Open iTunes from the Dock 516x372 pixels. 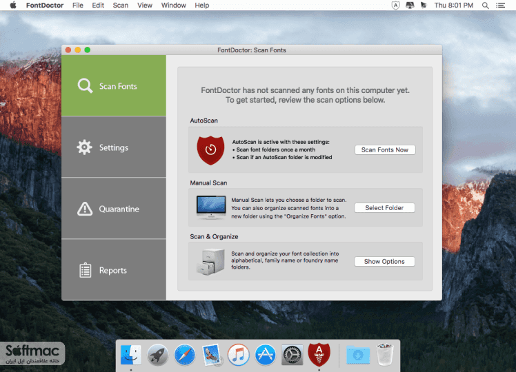point(238,355)
